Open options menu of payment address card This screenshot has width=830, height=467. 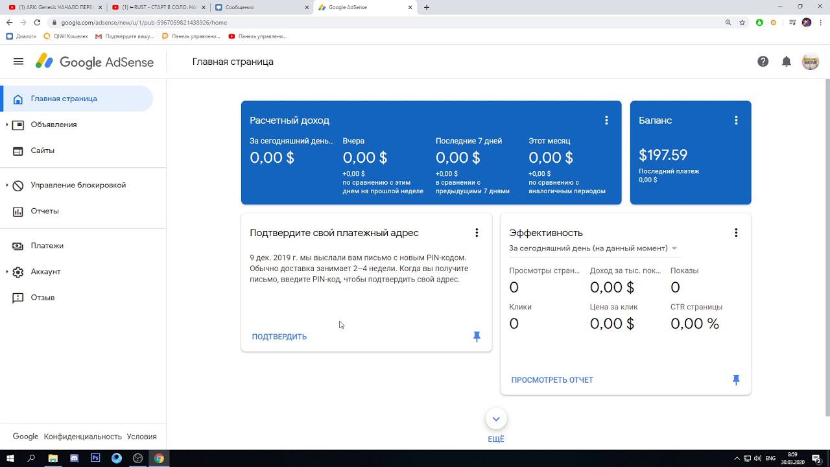[x=477, y=233]
